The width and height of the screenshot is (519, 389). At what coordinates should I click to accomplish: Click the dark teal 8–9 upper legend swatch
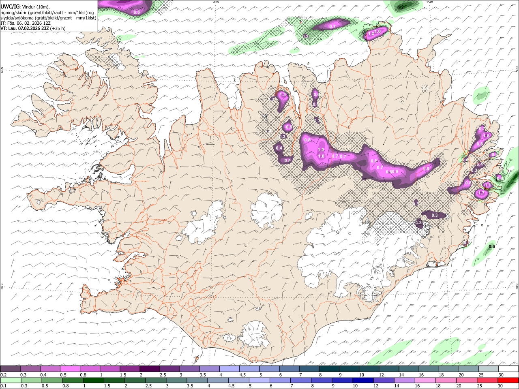click(x=329, y=369)
